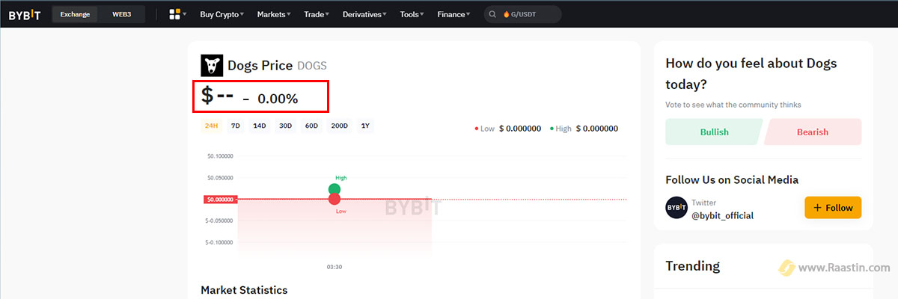Screen dimensions: 898x299
Task: Select the 7D chart range
Action: click(x=235, y=126)
